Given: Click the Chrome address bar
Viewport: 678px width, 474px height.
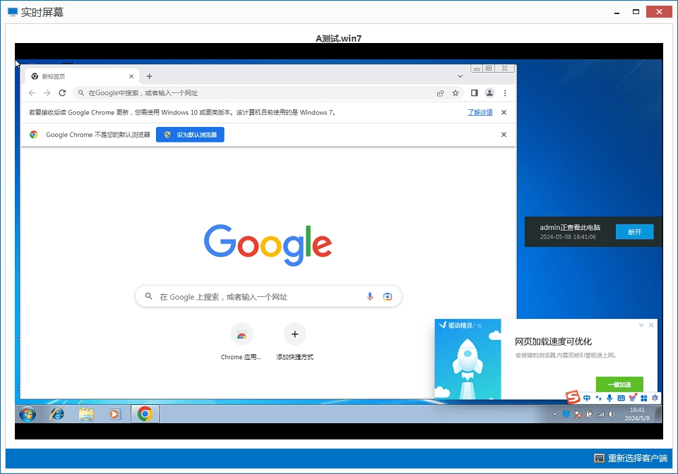Looking at the screenshot, I should [x=268, y=93].
